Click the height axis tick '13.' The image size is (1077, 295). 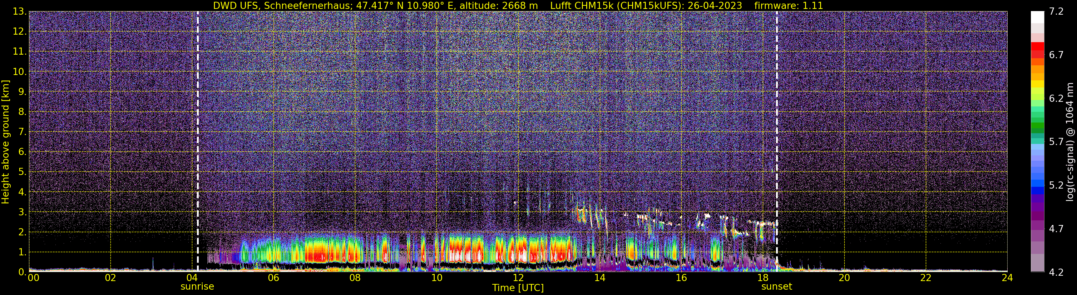20,12
